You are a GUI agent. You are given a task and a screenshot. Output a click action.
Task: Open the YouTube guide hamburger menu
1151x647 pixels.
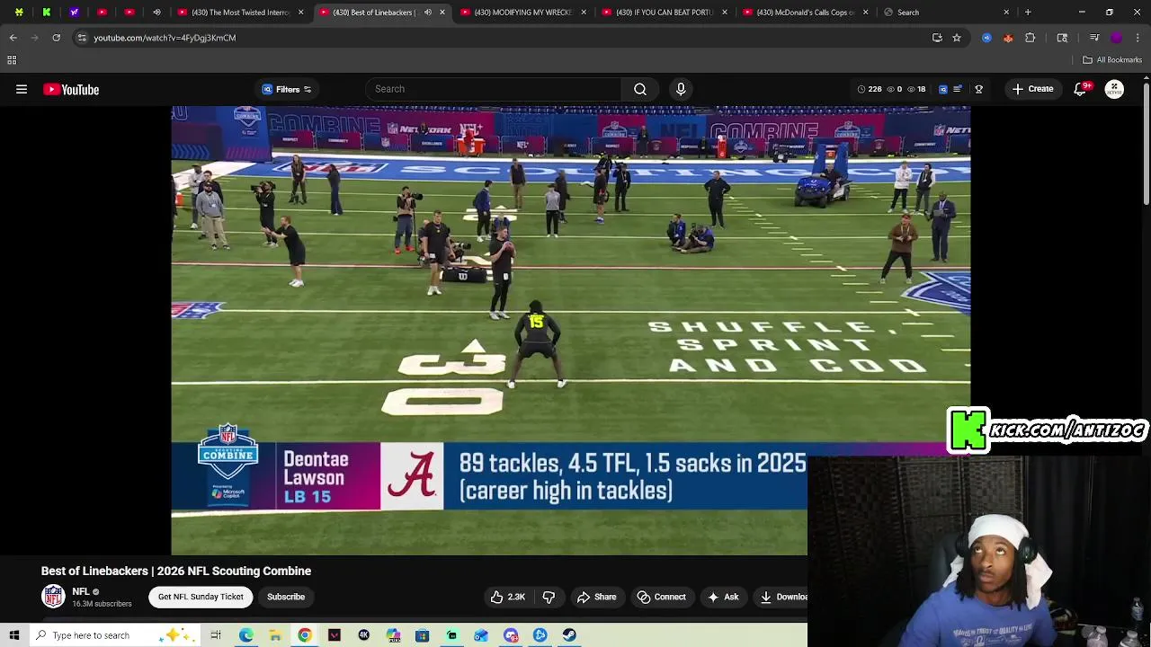pyautogui.click(x=22, y=89)
